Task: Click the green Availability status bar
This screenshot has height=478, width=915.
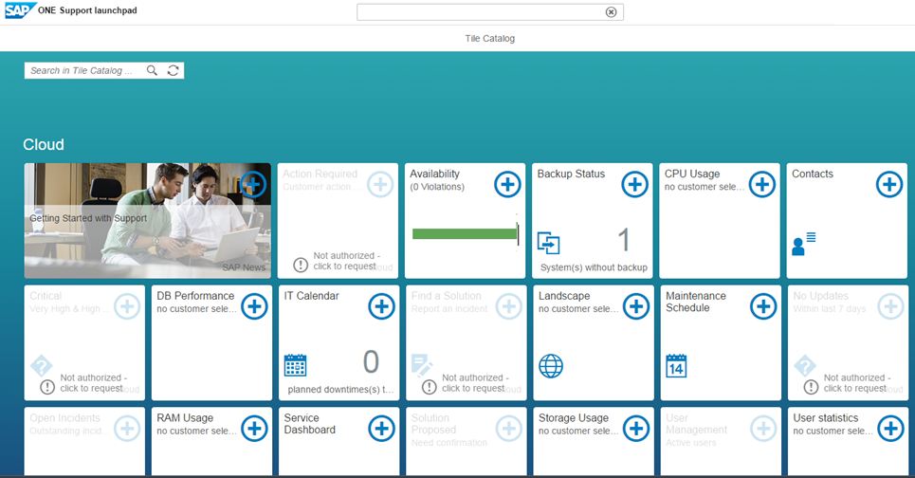Action: tap(465, 234)
